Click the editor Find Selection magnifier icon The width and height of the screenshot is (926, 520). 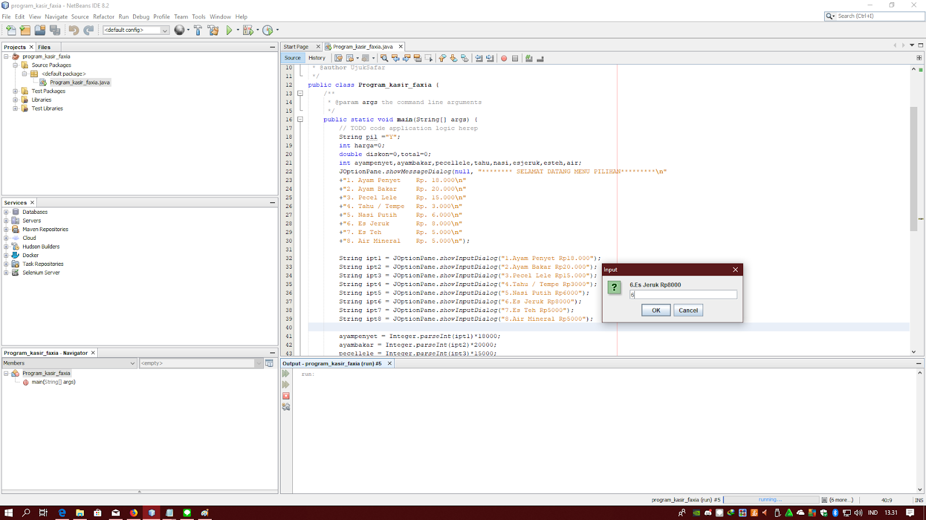click(x=384, y=58)
